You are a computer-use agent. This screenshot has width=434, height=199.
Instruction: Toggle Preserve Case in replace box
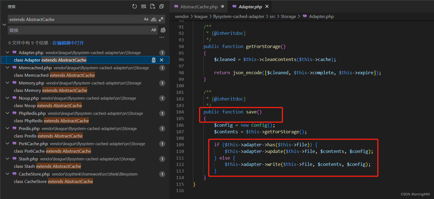tap(154, 30)
